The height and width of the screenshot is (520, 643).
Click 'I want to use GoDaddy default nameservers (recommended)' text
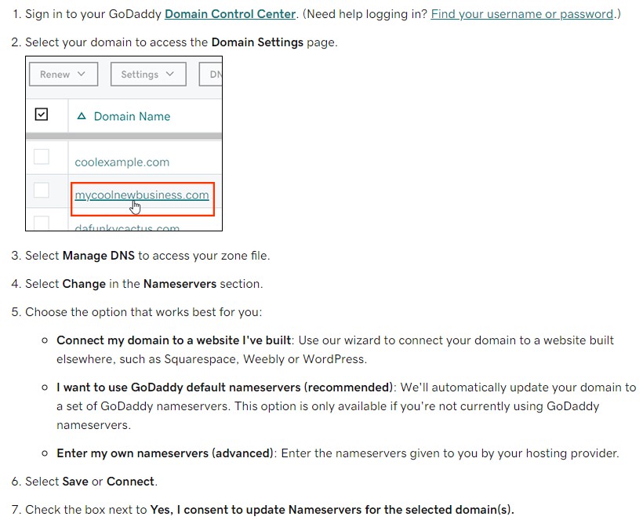coord(225,387)
